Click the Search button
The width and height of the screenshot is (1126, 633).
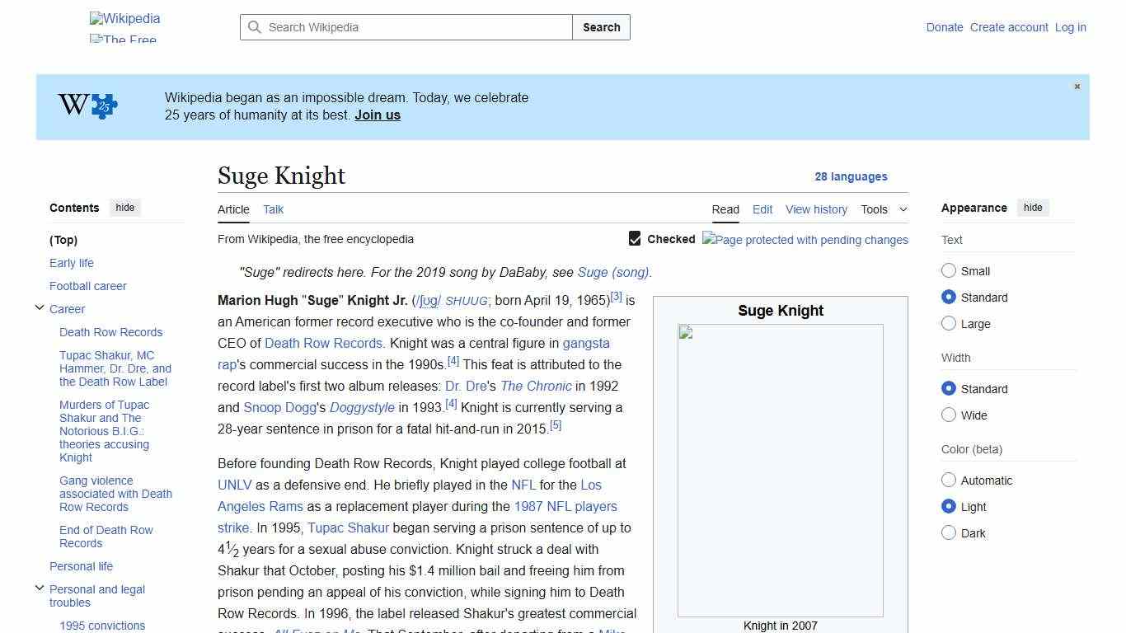coord(601,27)
